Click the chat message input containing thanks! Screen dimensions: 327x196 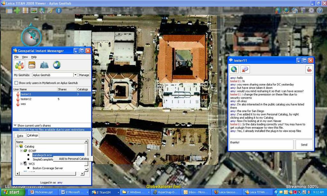tap(261, 145)
